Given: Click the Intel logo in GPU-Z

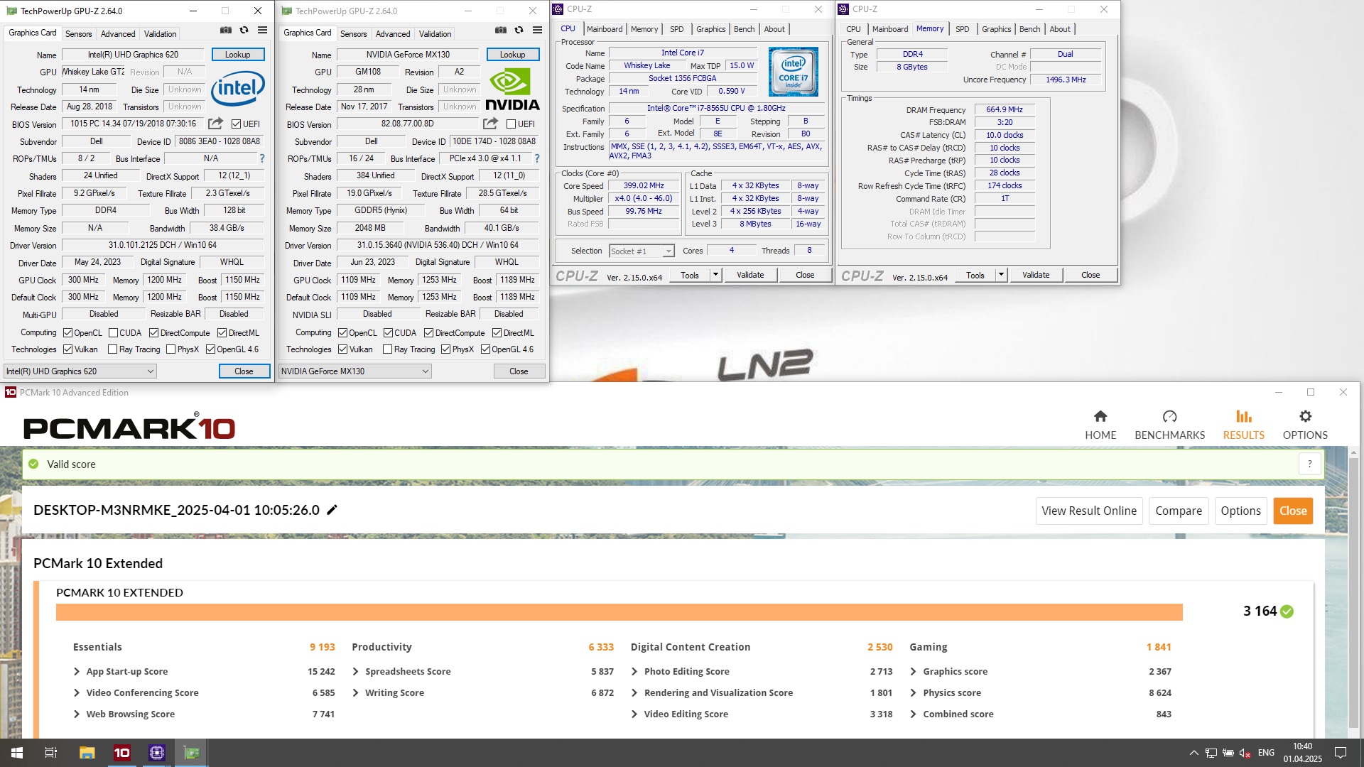Looking at the screenshot, I should (x=238, y=88).
